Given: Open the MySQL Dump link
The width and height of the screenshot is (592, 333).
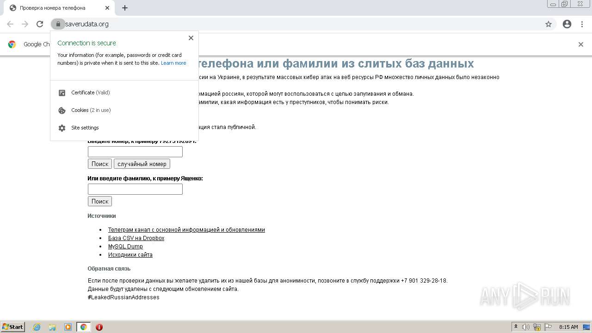Looking at the screenshot, I should [125, 247].
